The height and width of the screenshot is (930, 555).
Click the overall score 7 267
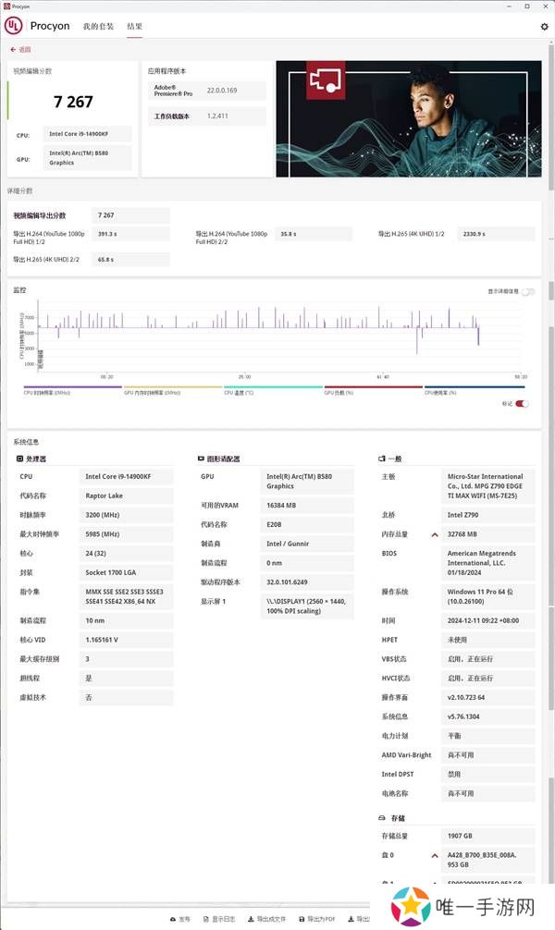[73, 102]
